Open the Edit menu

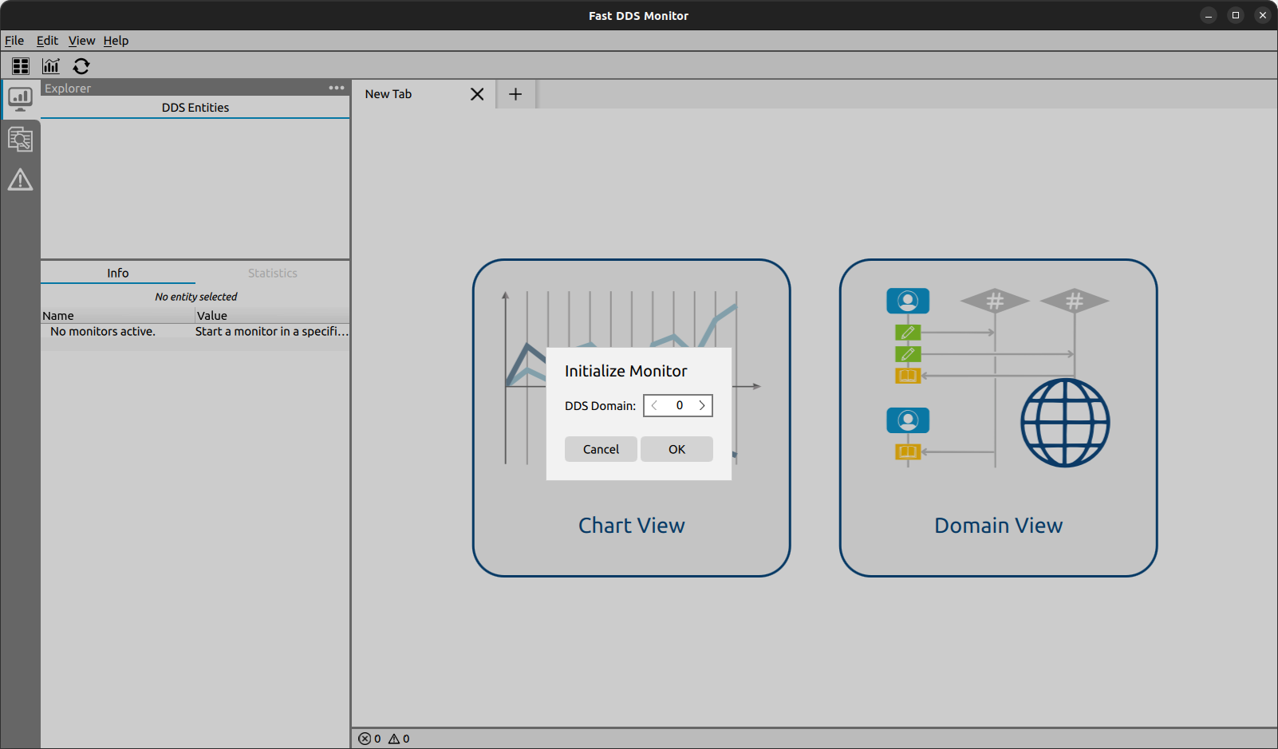pyautogui.click(x=47, y=41)
